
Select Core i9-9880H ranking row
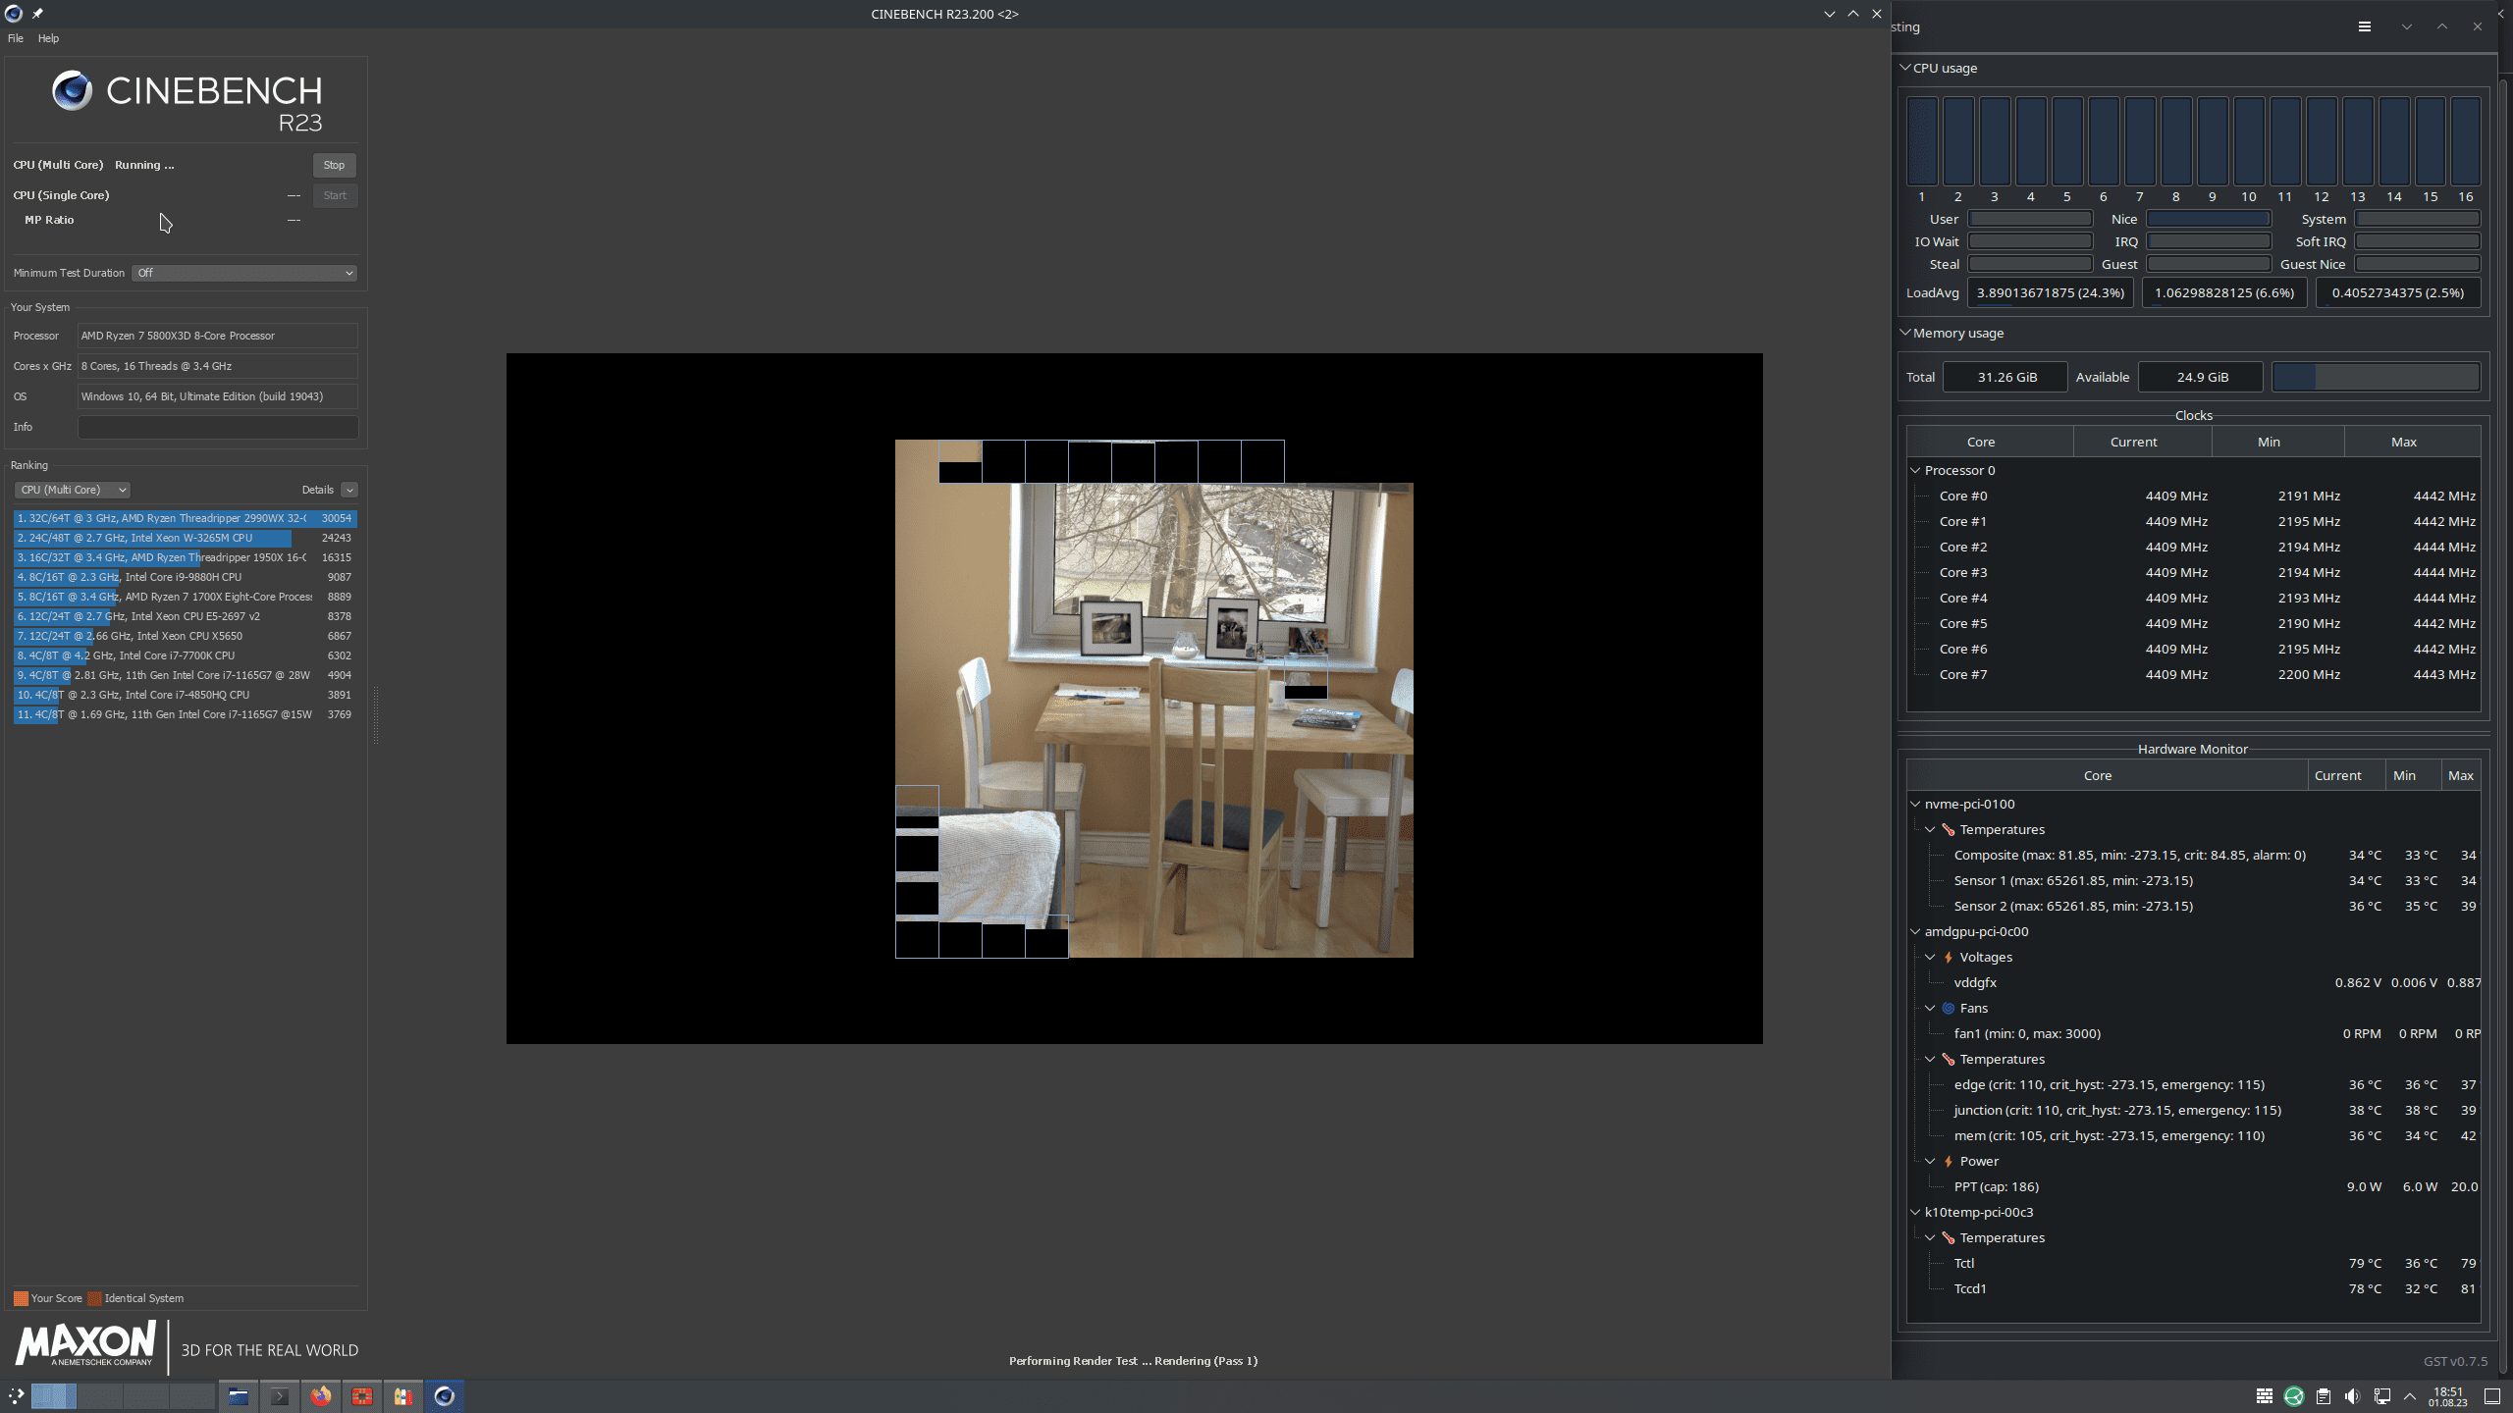coord(185,577)
